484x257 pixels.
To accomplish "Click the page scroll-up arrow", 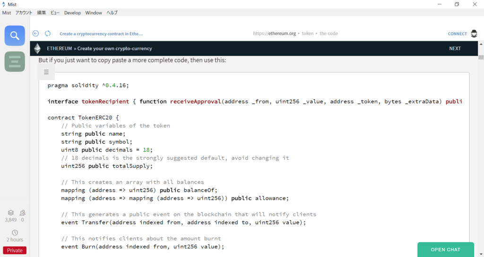I will tap(481, 44).
